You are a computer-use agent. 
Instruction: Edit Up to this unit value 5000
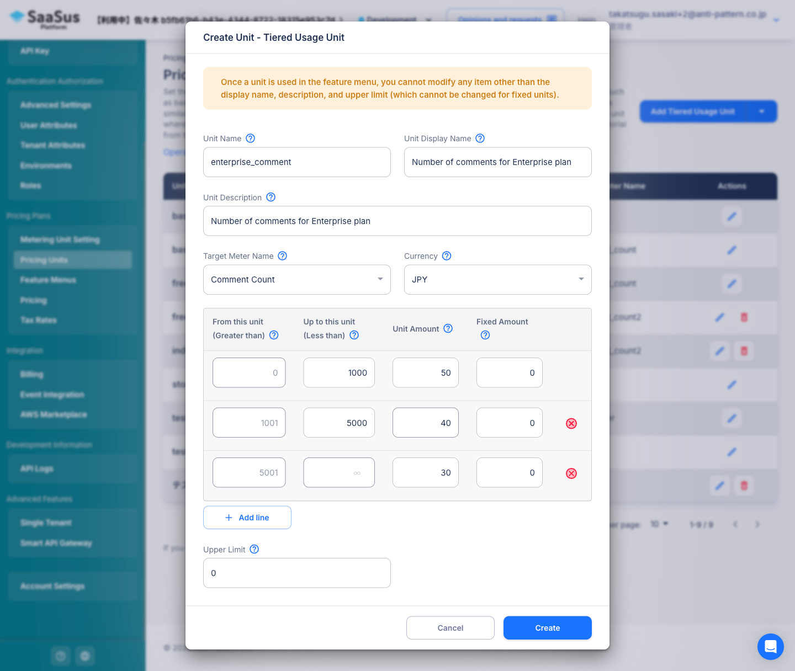pos(339,423)
